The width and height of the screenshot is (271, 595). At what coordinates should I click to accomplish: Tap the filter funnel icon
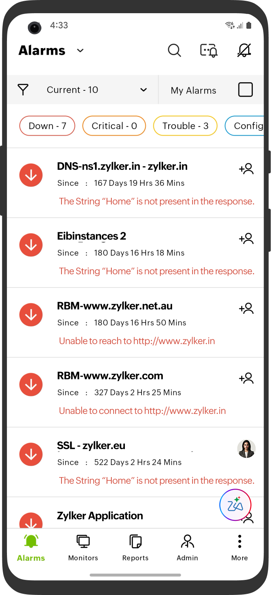pyautogui.click(x=23, y=90)
